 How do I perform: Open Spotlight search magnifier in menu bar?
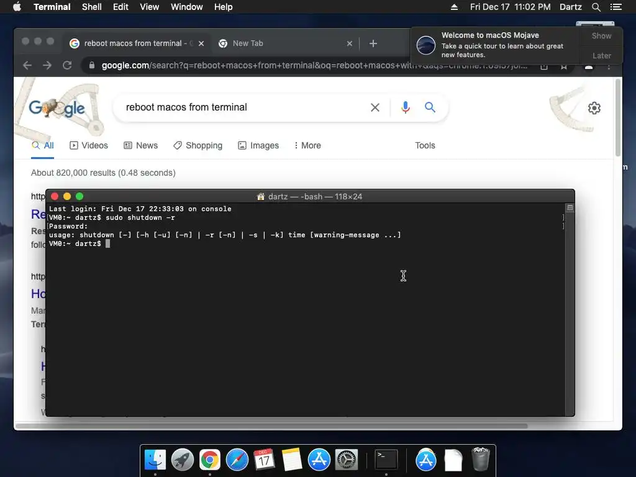pyautogui.click(x=596, y=7)
